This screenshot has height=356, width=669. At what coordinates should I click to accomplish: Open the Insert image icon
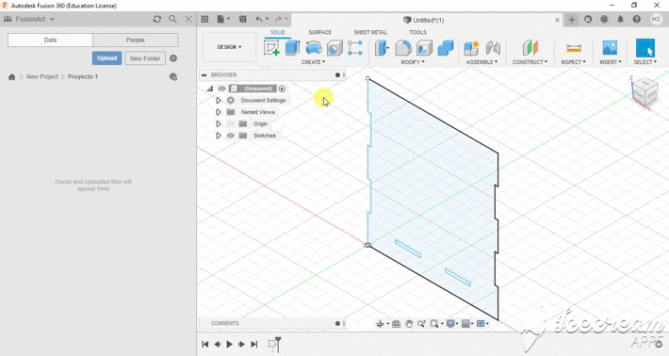611,48
